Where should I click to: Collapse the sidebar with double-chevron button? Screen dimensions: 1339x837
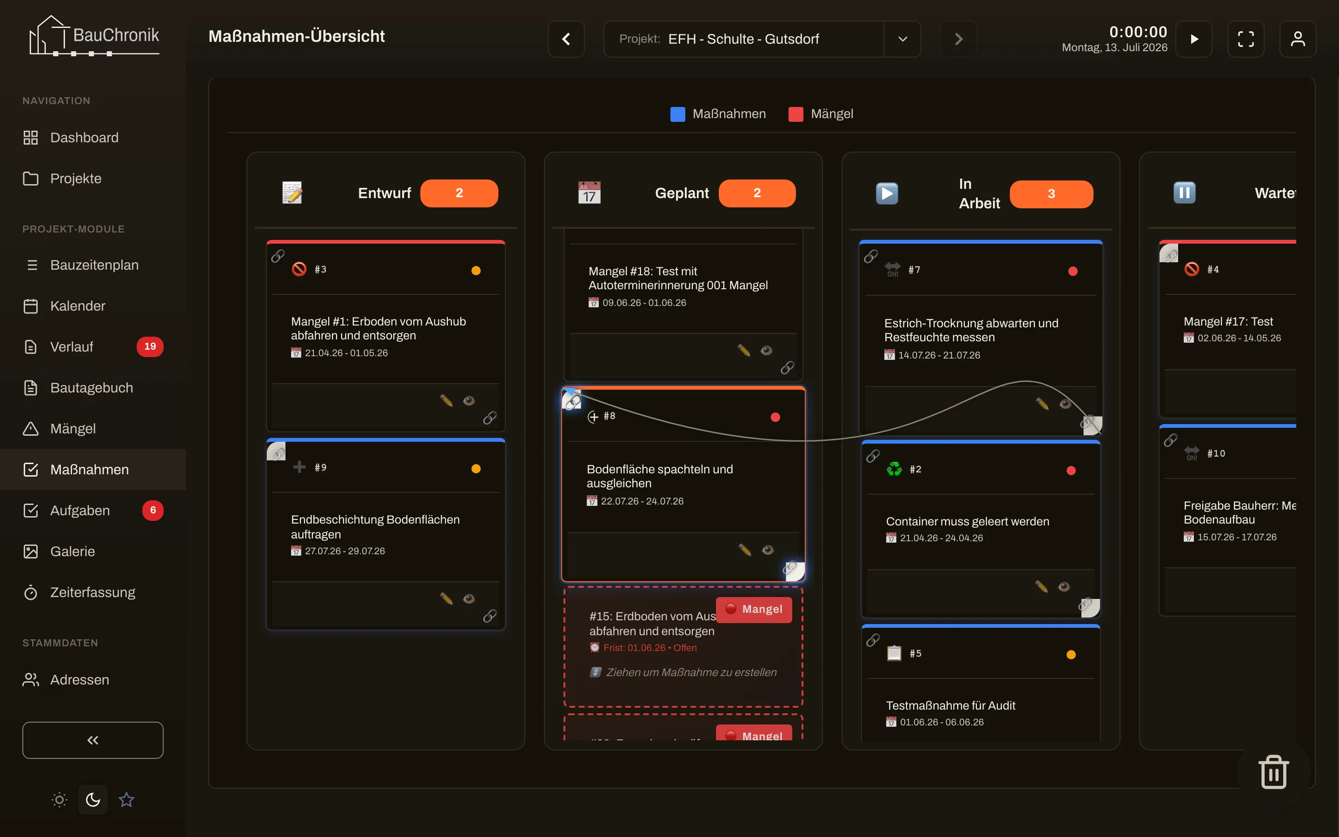pos(93,740)
